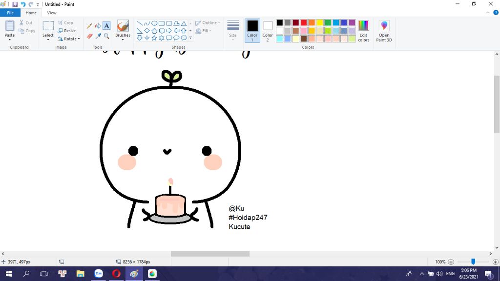Switch to the View tab
Image resolution: width=500 pixels, height=281 pixels.
click(x=52, y=13)
